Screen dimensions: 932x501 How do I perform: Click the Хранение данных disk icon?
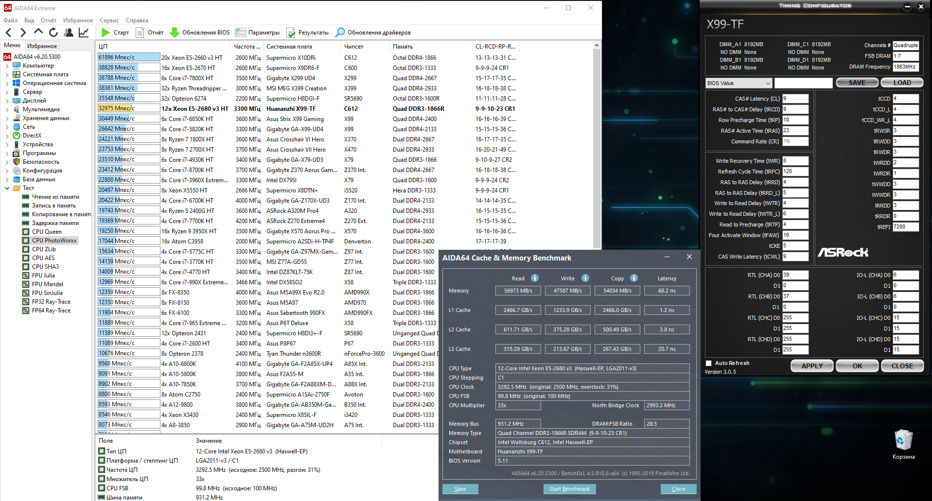click(17, 118)
